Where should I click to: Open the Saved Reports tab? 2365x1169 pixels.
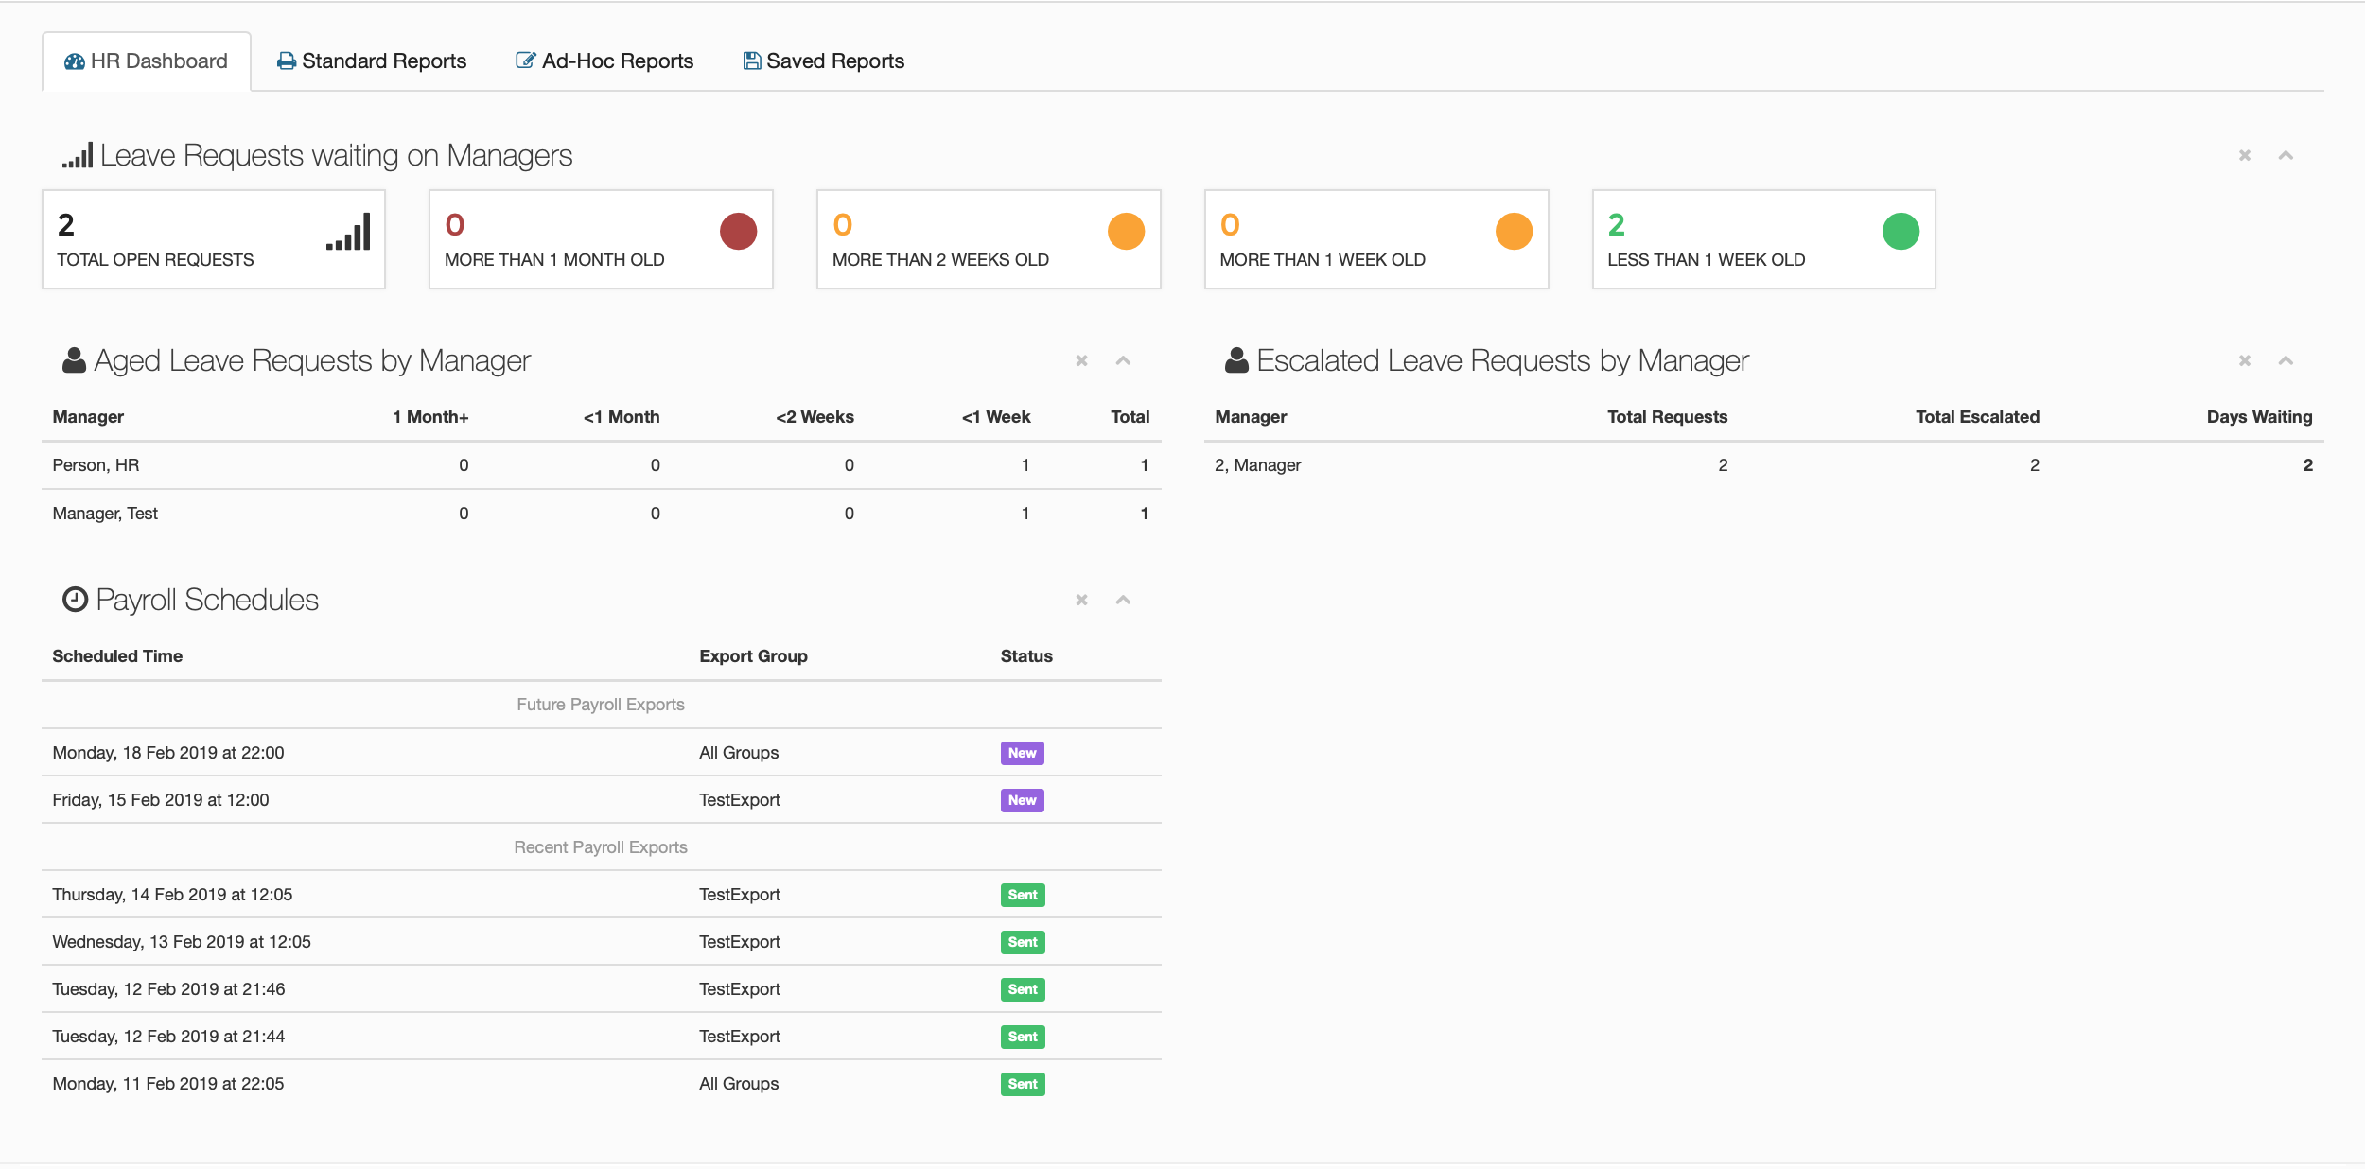[x=824, y=61]
